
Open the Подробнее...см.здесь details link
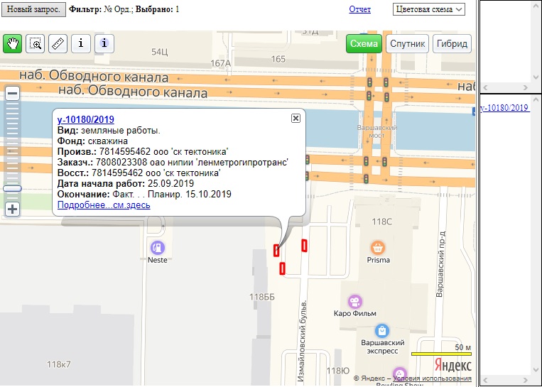point(104,205)
